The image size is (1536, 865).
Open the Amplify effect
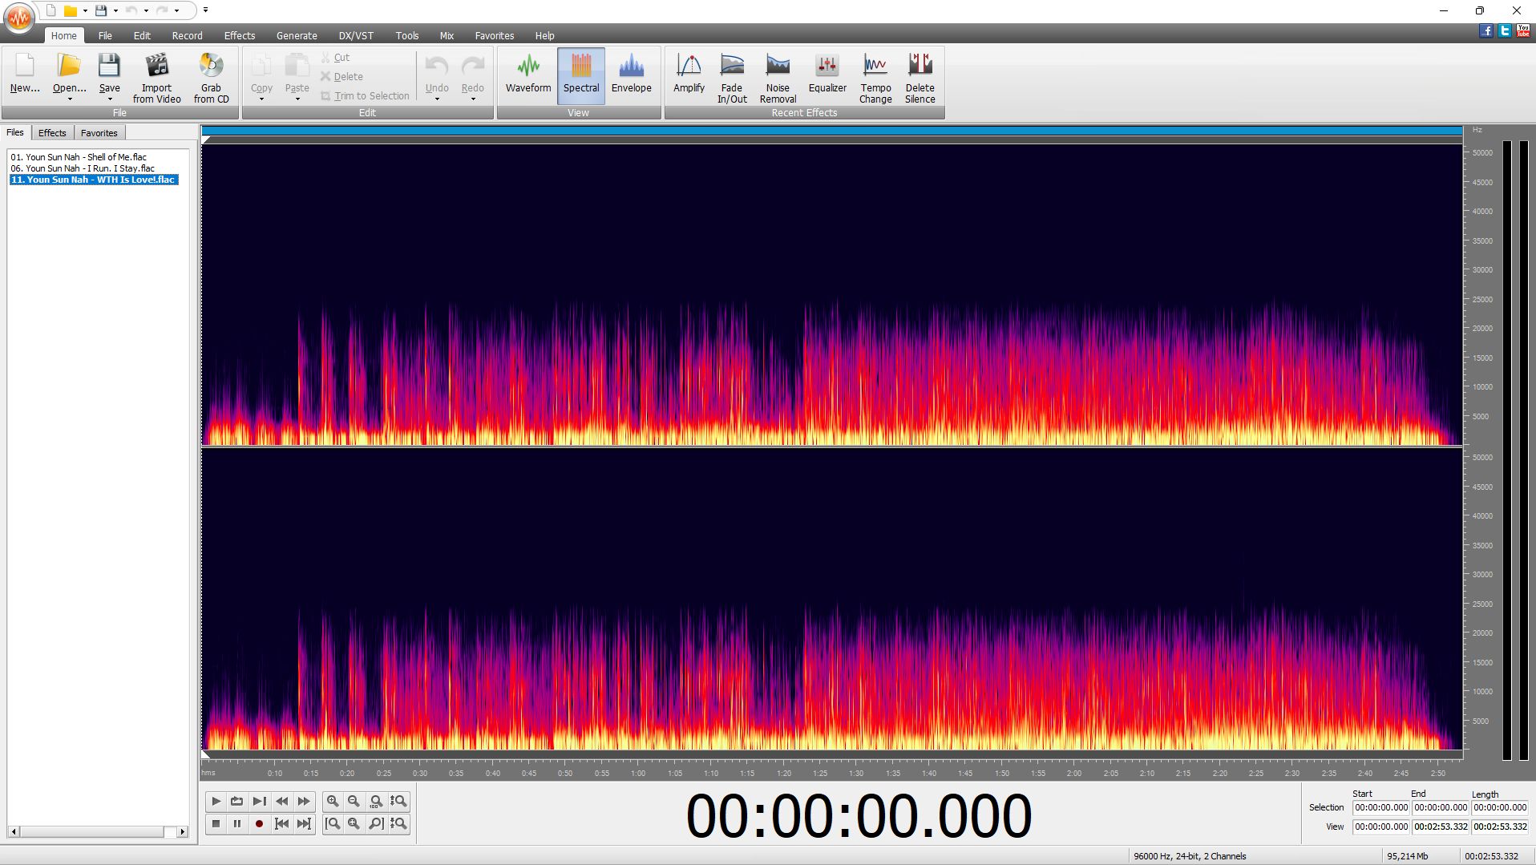pyautogui.click(x=688, y=76)
